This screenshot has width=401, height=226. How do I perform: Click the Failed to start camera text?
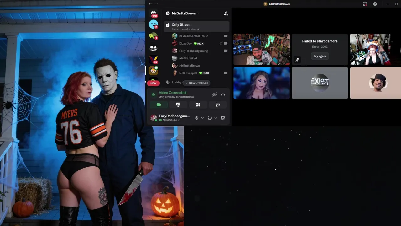320,41
